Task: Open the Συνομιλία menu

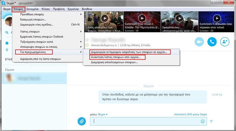Action: tap(32, 9)
